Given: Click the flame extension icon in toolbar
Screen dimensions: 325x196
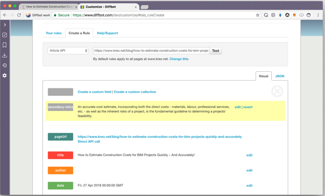Looking at the screenshot, I should 287,15.
